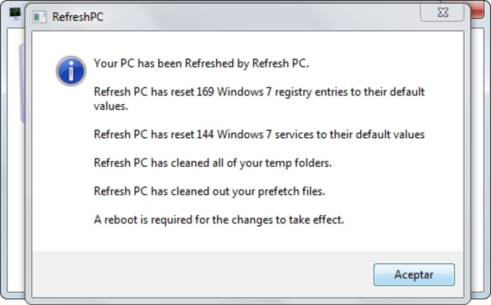Click the prefetch files cleaned message

209,192
